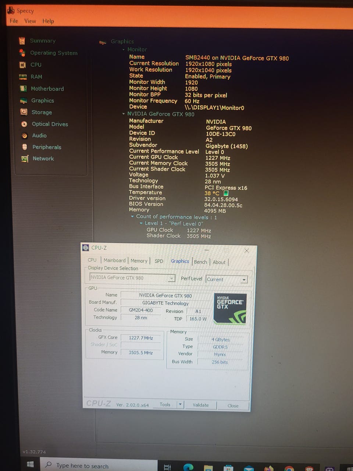
Task: Click the CPU-Z GPU Name field
Action: pos(165,295)
